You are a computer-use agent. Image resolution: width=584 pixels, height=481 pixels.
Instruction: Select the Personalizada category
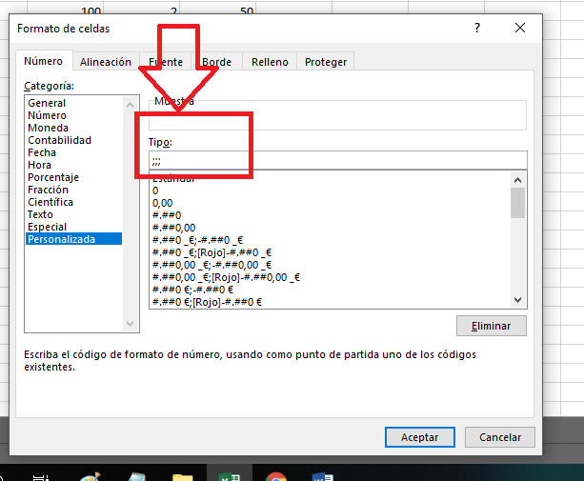(73, 239)
